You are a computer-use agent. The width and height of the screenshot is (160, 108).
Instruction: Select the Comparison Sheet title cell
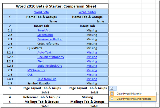[56, 6]
